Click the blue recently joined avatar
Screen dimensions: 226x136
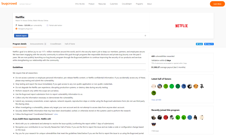pos(190,118)
